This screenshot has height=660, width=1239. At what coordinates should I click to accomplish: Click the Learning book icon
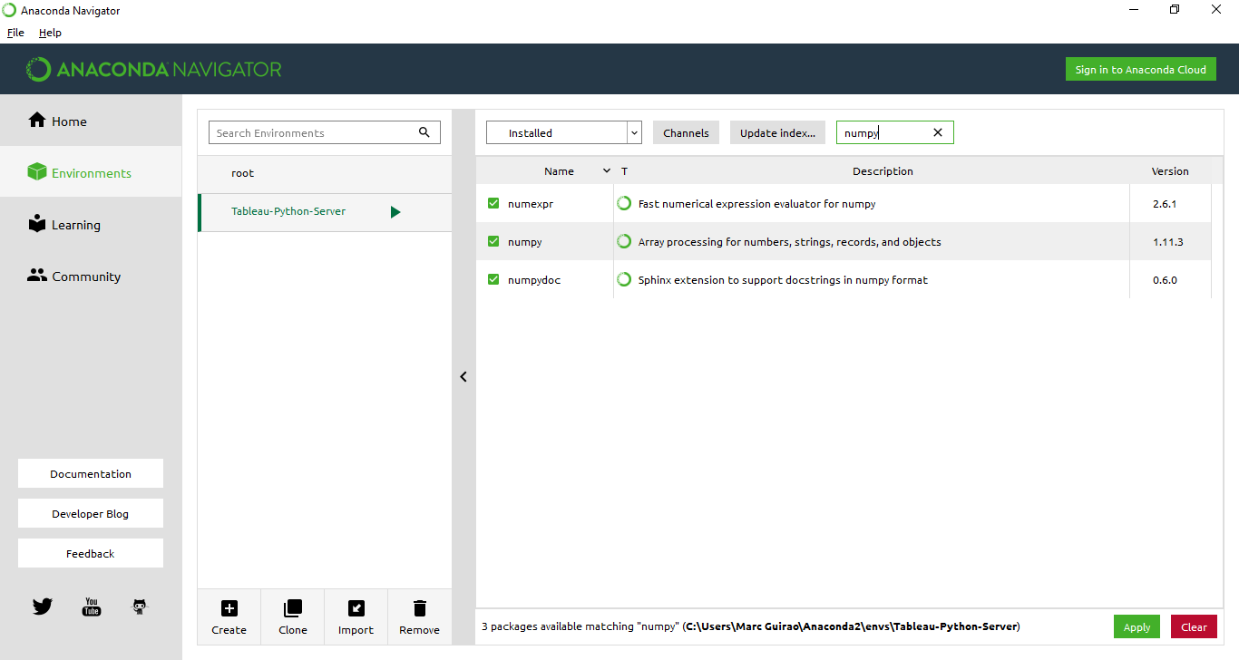point(36,224)
